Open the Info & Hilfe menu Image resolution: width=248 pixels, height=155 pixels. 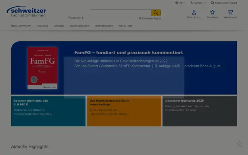pos(125,26)
